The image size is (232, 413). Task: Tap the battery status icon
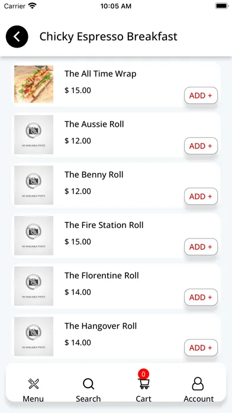click(x=222, y=6)
